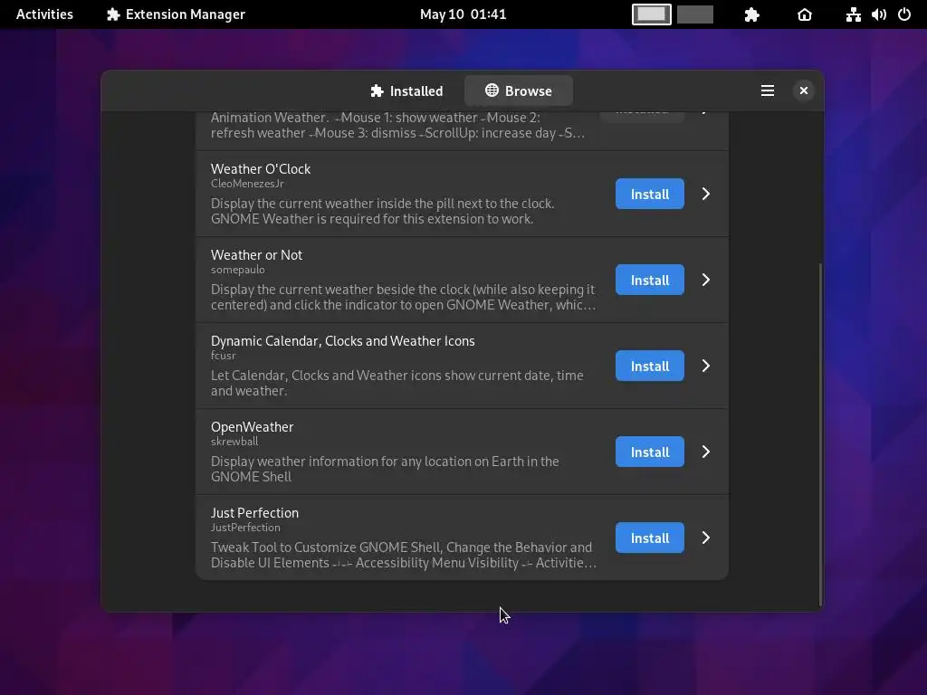This screenshot has height=695, width=927.
Task: Install the OpenWeather extension
Action: tap(650, 452)
